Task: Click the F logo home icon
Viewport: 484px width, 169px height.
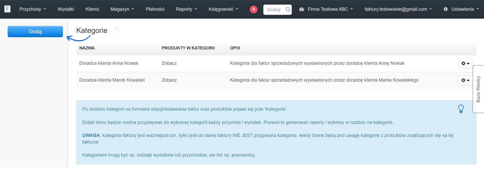Action: tap(8, 9)
